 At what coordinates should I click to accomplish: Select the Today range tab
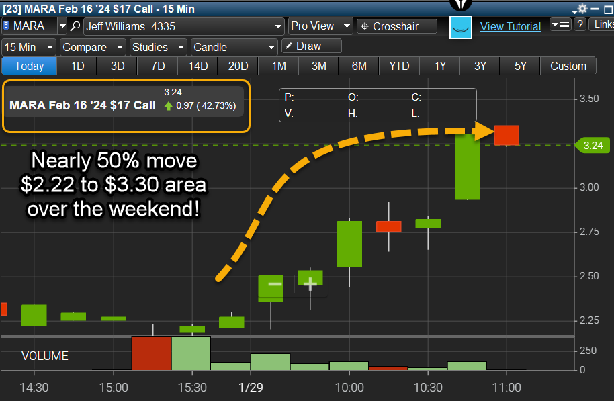(29, 66)
